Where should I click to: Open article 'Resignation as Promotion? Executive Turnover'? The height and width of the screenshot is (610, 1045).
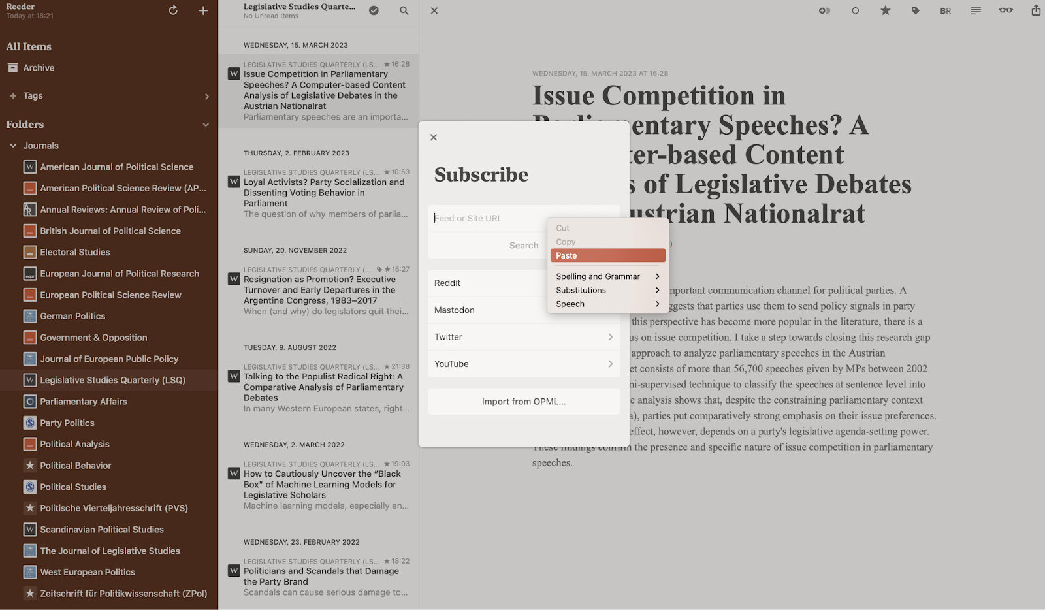(x=319, y=291)
